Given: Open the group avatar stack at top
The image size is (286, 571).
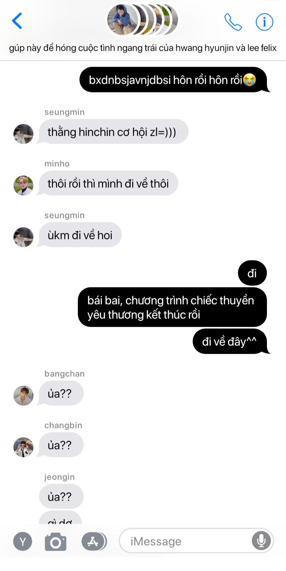Looking at the screenshot, I should point(143,19).
